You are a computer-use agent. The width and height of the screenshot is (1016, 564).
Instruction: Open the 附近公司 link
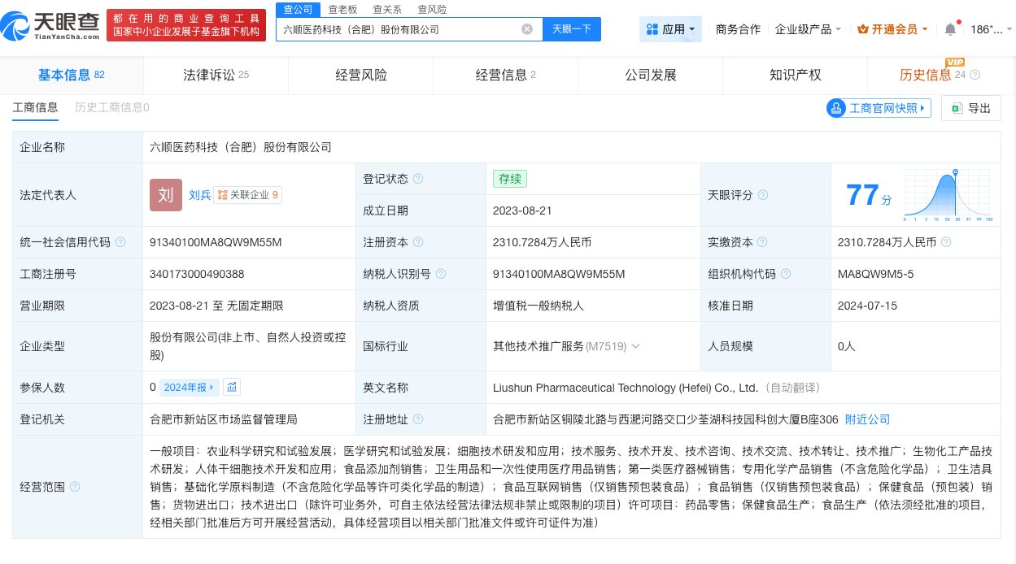(x=867, y=419)
